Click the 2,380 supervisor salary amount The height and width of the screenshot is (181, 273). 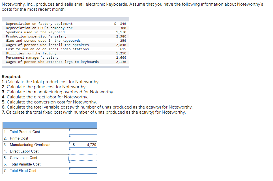121,36
